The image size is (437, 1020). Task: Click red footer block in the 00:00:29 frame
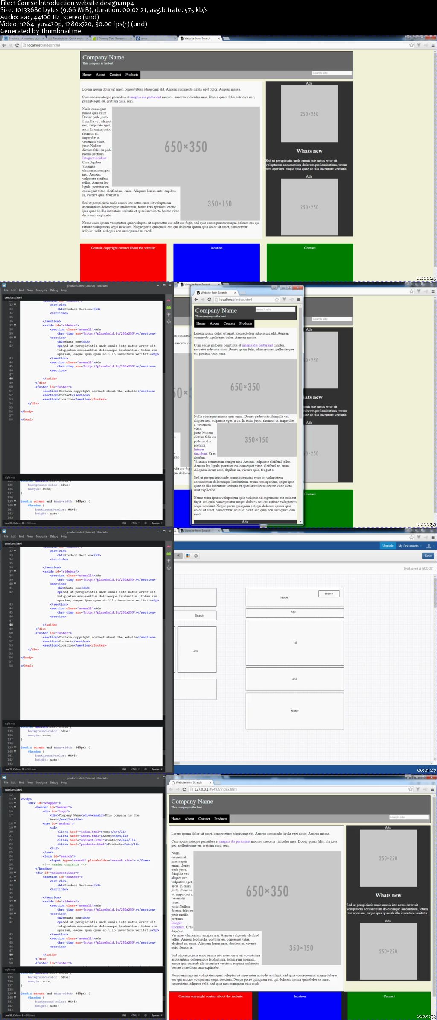(x=123, y=262)
